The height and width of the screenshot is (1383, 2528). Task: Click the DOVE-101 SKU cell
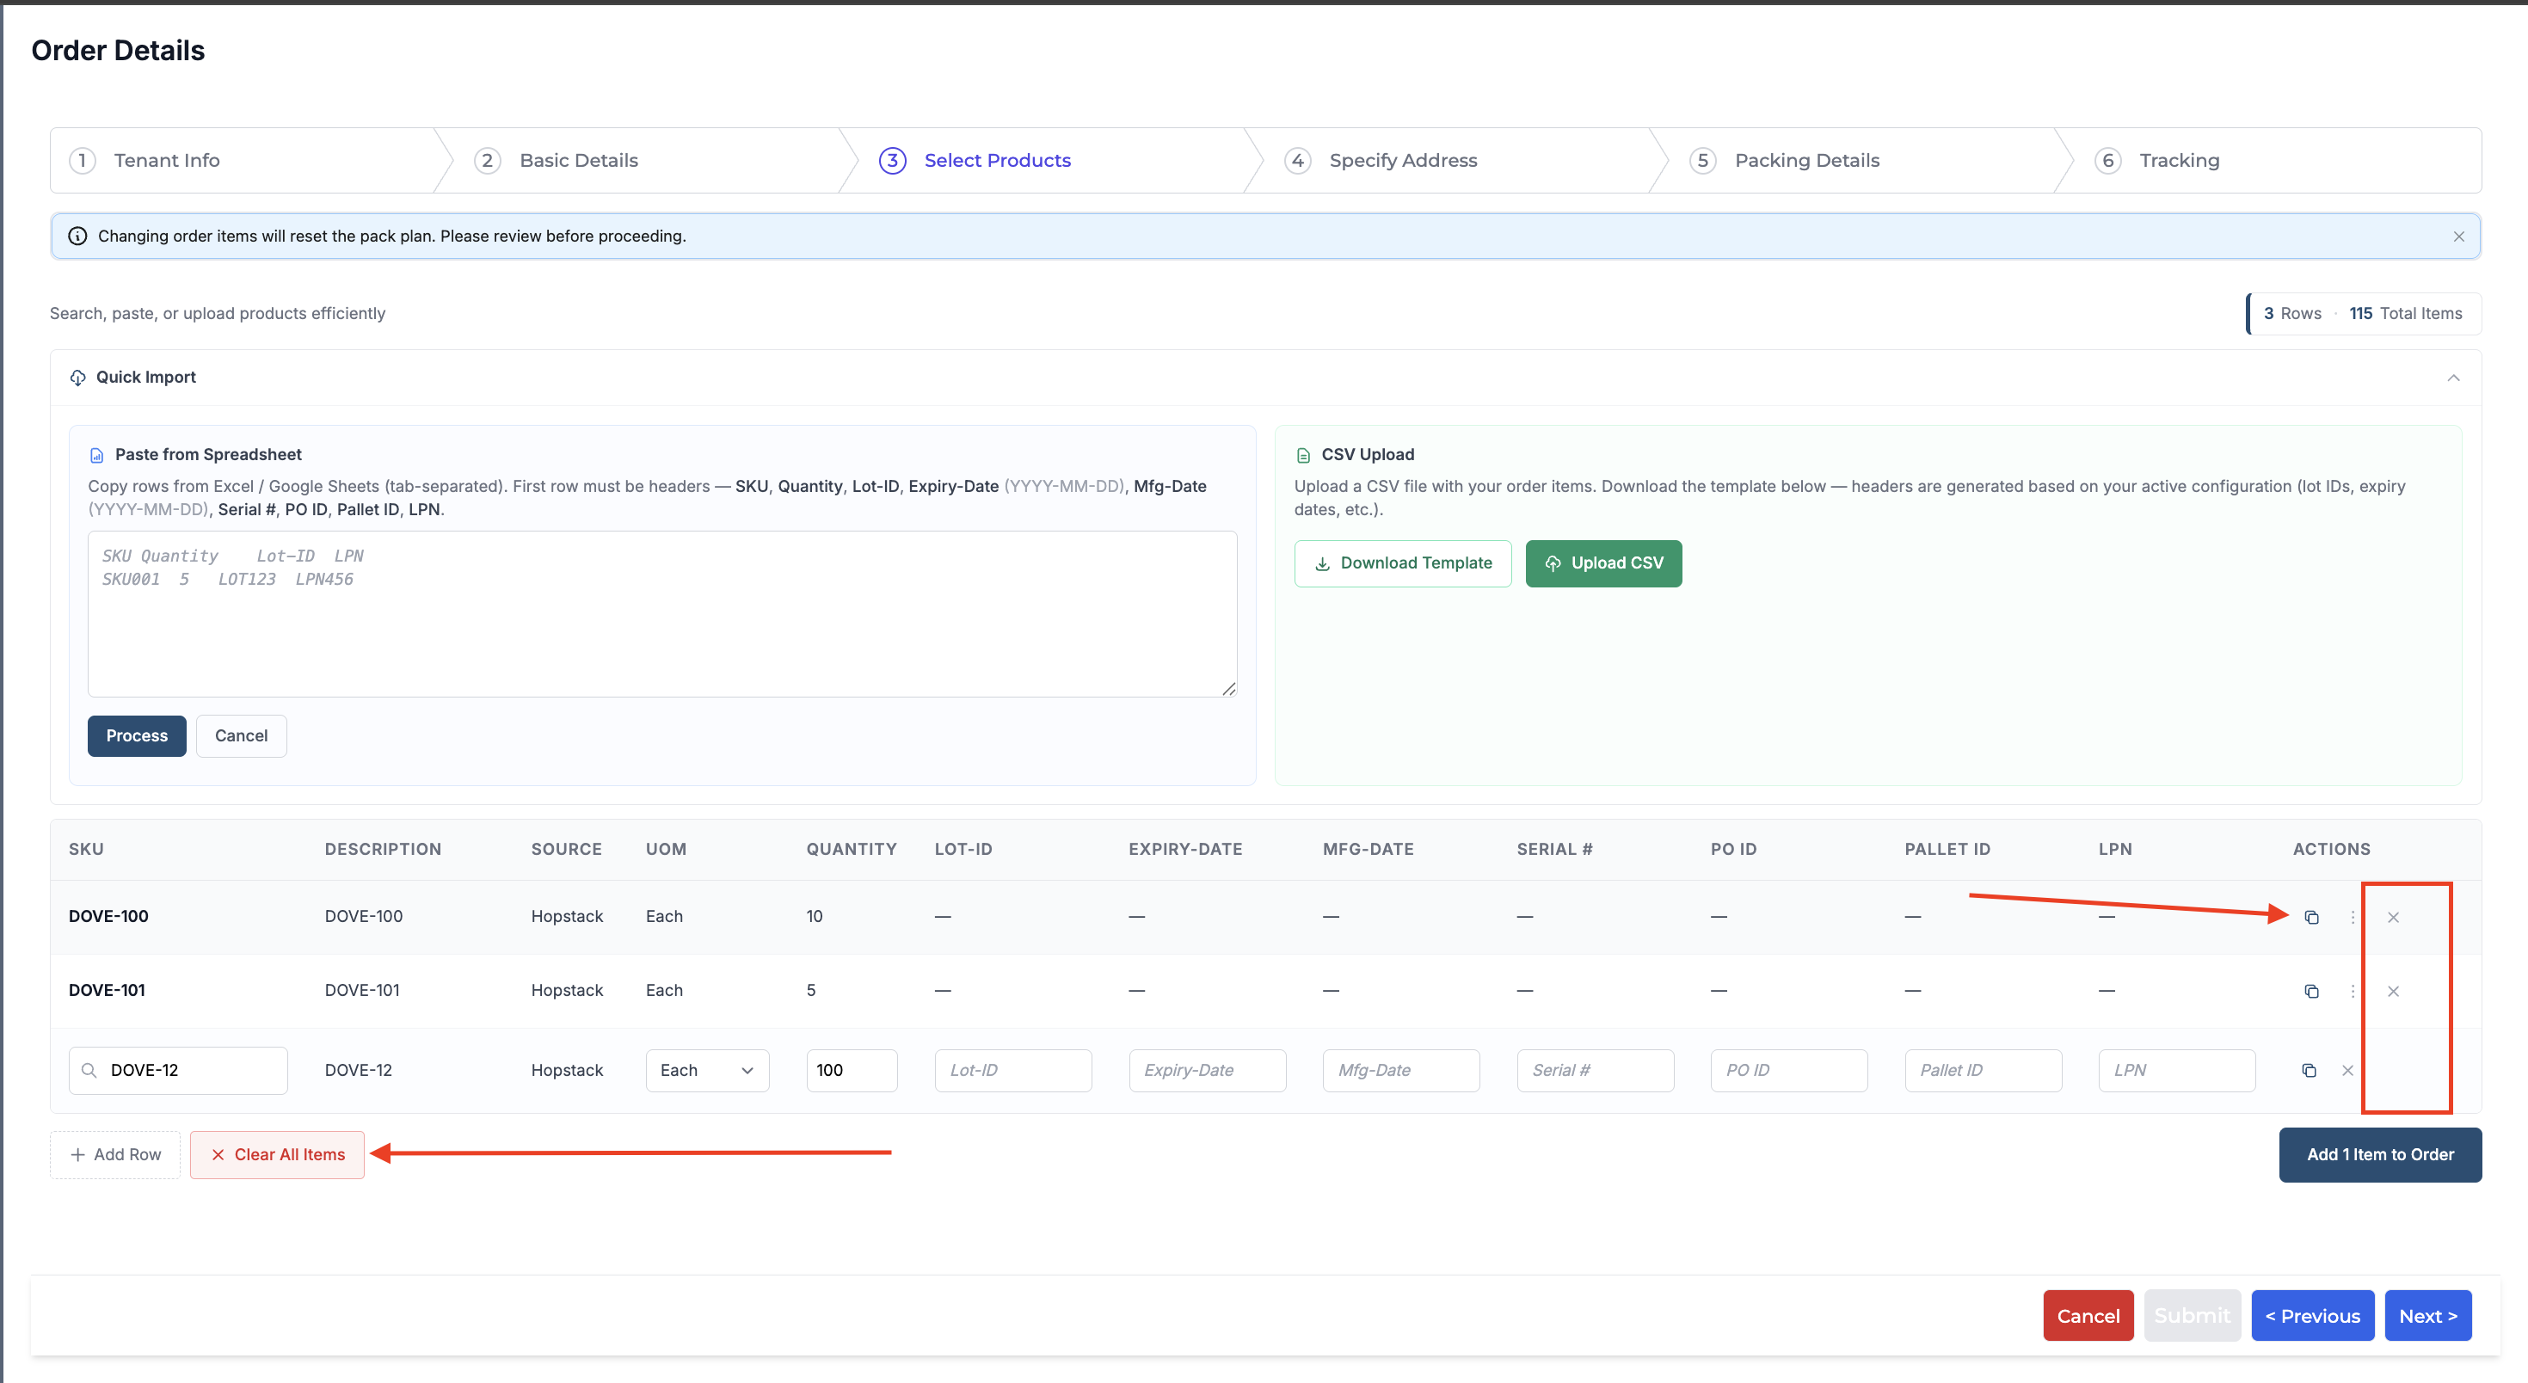pyautogui.click(x=107, y=992)
